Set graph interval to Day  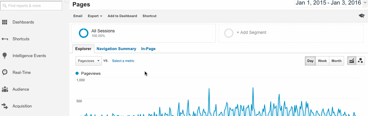[x=310, y=61]
